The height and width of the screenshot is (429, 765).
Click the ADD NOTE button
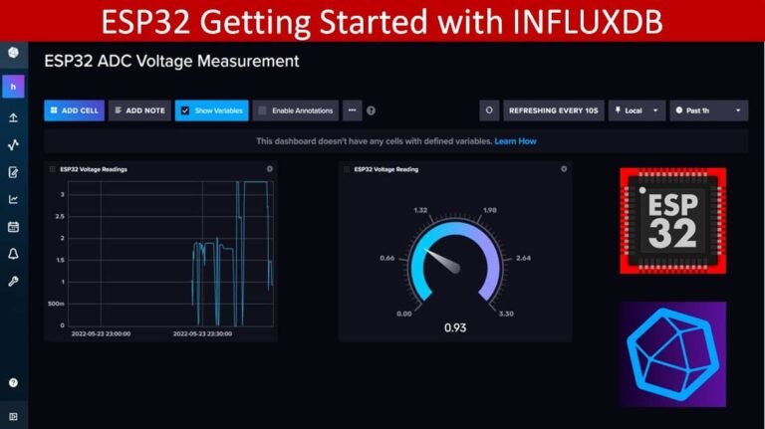(x=139, y=110)
